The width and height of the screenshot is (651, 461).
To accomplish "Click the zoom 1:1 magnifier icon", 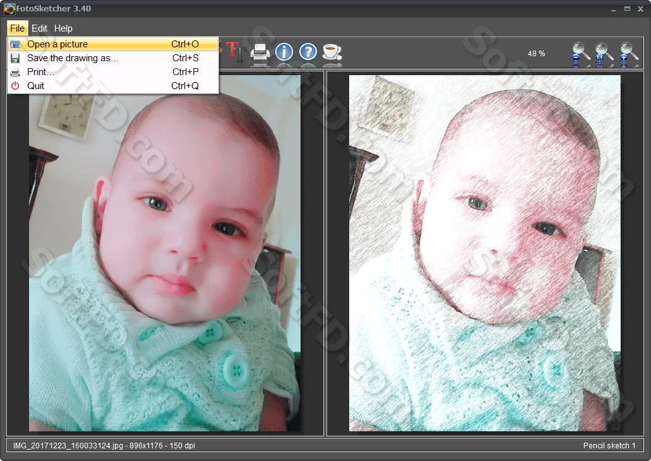I will (604, 52).
